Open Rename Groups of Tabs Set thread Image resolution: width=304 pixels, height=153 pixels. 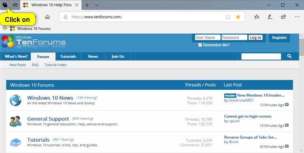coord(250,137)
